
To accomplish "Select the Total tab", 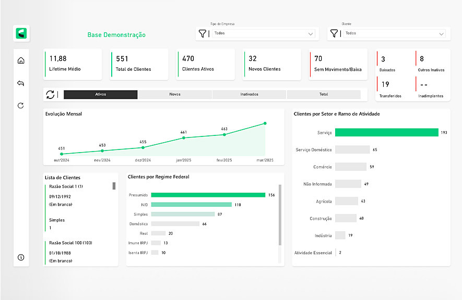I will click(324, 94).
